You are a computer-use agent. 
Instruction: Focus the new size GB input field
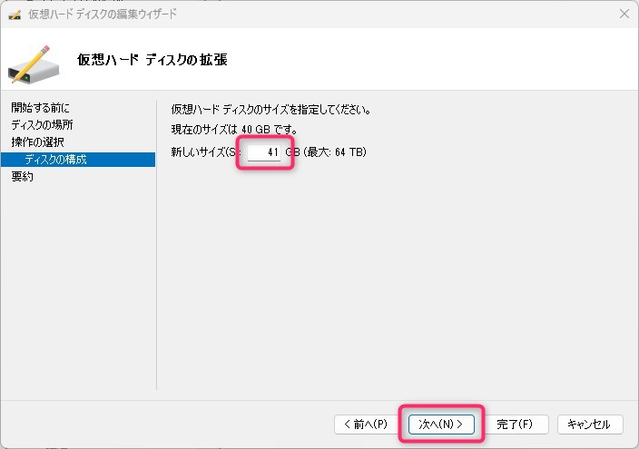(265, 152)
